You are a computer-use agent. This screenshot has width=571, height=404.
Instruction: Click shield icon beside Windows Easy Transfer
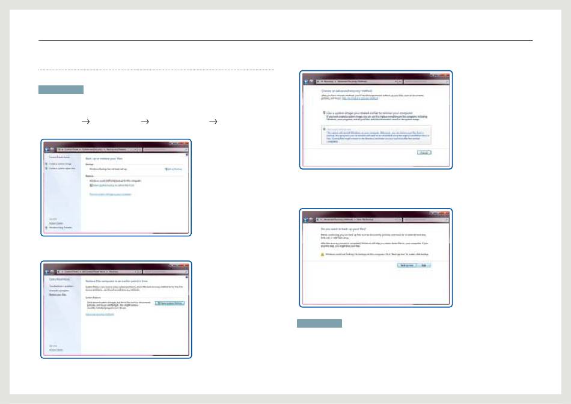click(x=46, y=228)
